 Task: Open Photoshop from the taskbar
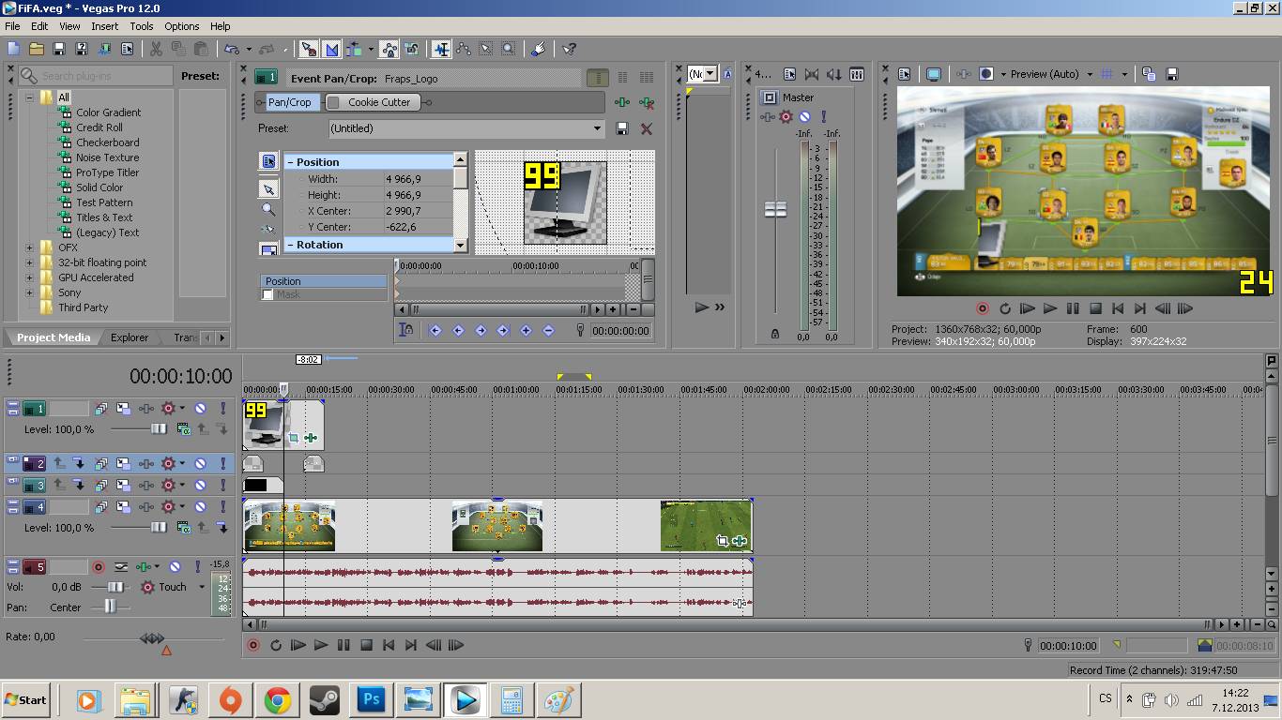pyautogui.click(x=372, y=700)
